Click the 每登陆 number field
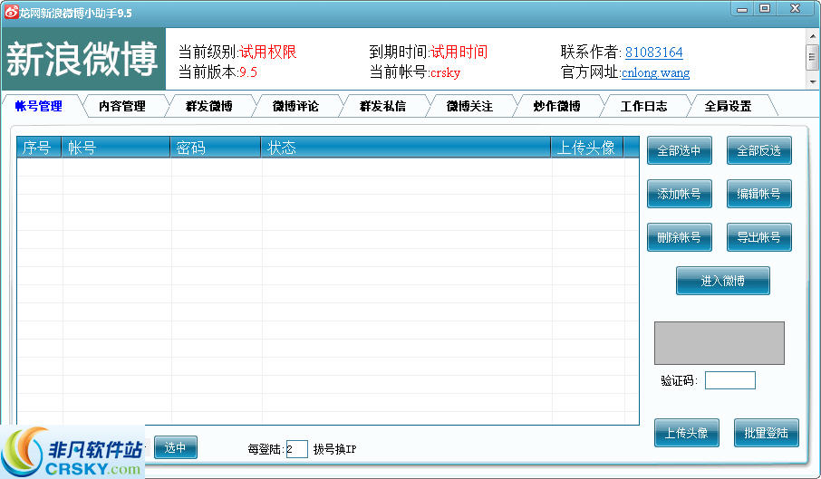The image size is (821, 479). pyautogui.click(x=297, y=449)
